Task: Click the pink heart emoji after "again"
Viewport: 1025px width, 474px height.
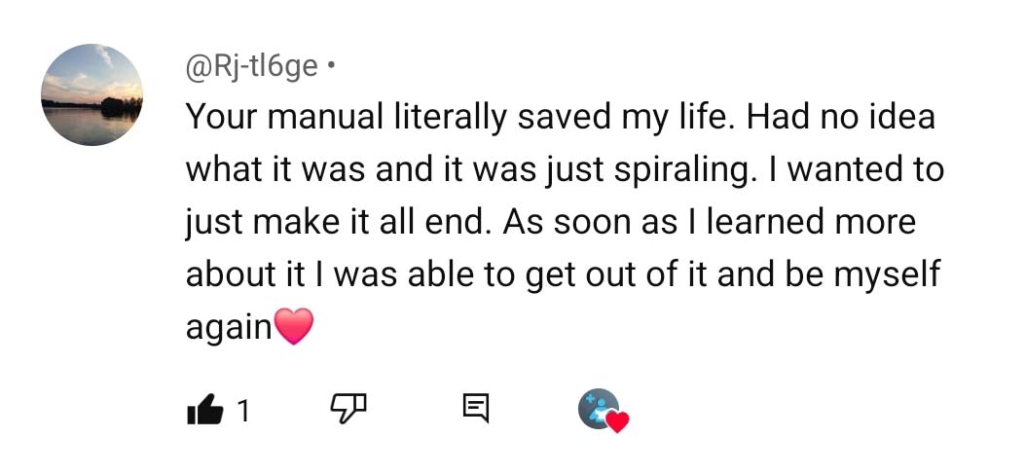Action: (x=295, y=326)
